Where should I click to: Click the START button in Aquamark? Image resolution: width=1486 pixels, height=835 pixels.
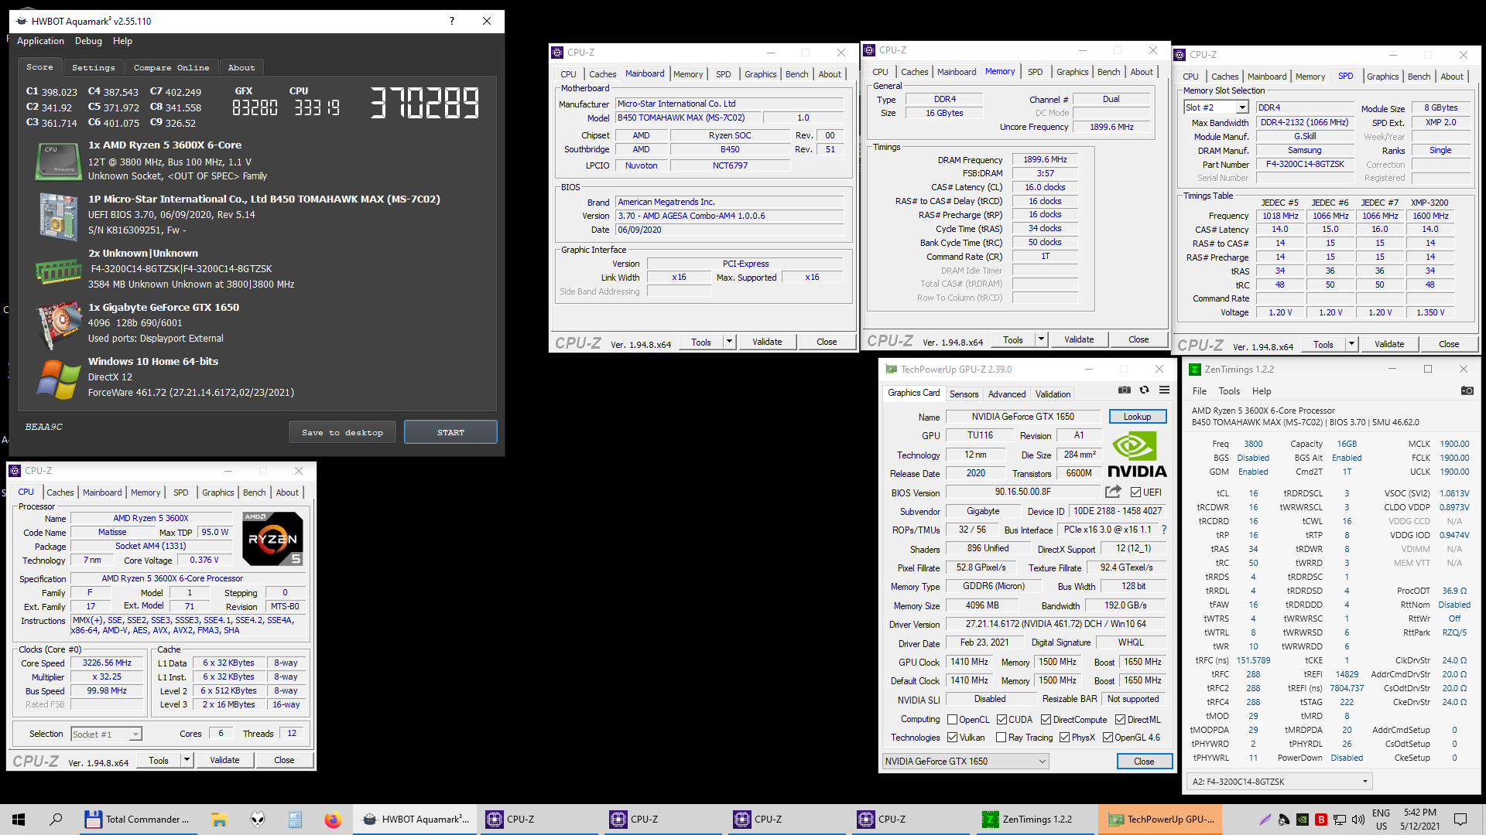pyautogui.click(x=450, y=432)
